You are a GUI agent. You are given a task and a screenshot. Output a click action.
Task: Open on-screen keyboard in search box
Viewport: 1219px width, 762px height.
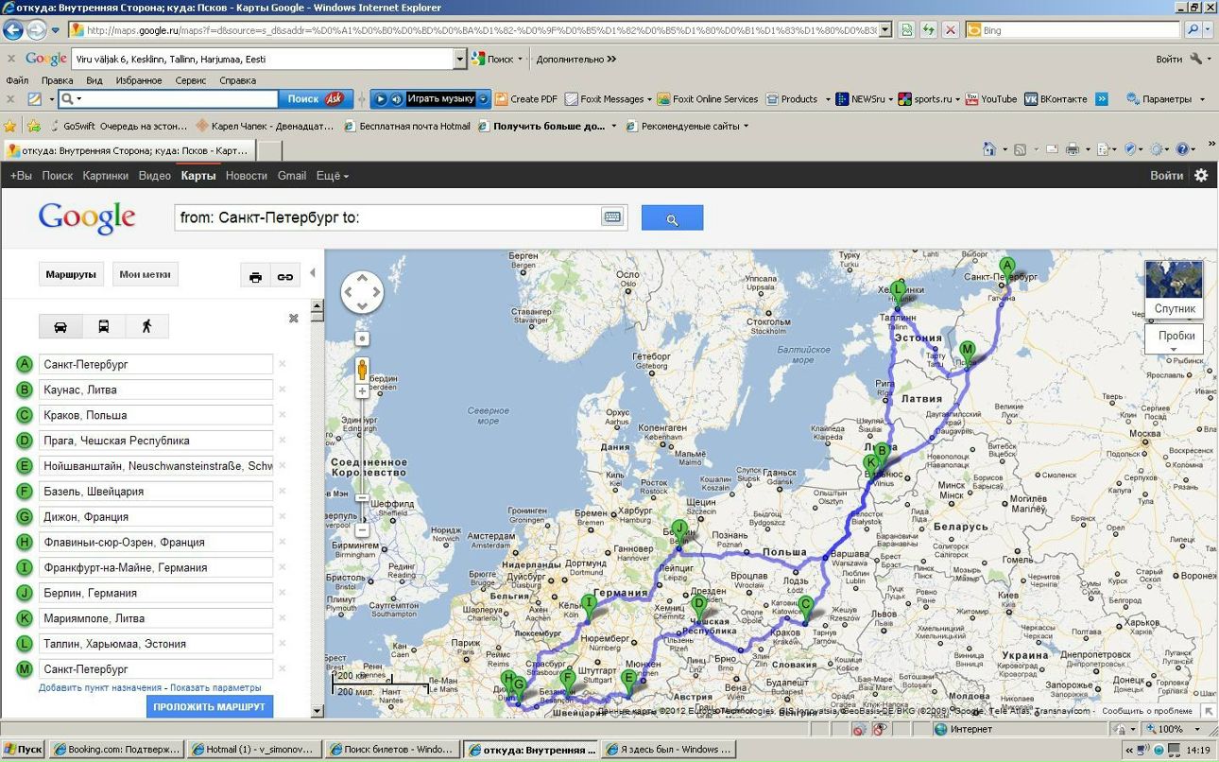click(x=611, y=217)
